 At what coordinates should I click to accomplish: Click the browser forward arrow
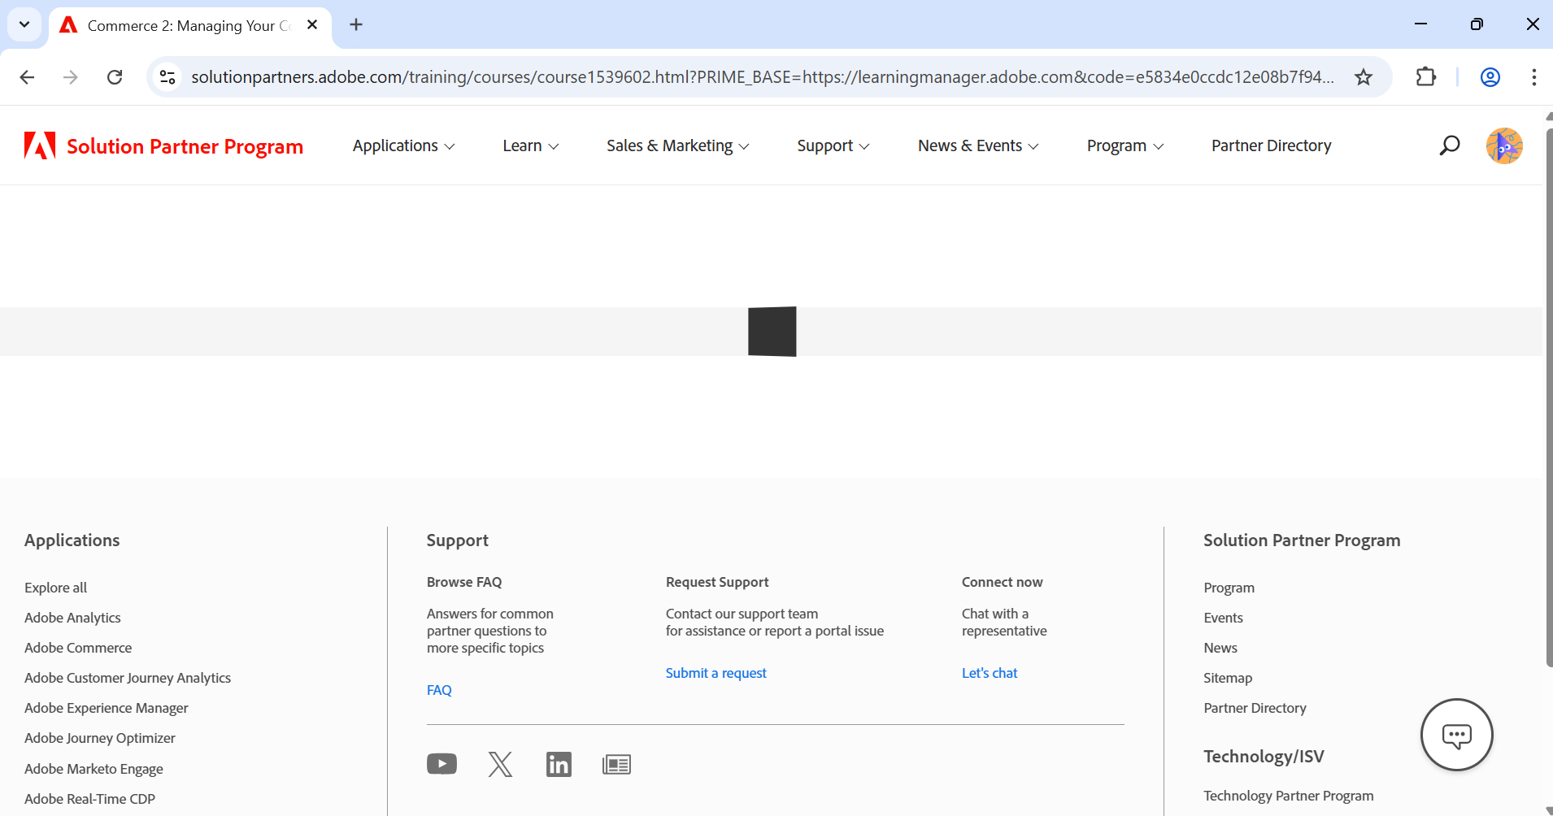[x=71, y=77]
